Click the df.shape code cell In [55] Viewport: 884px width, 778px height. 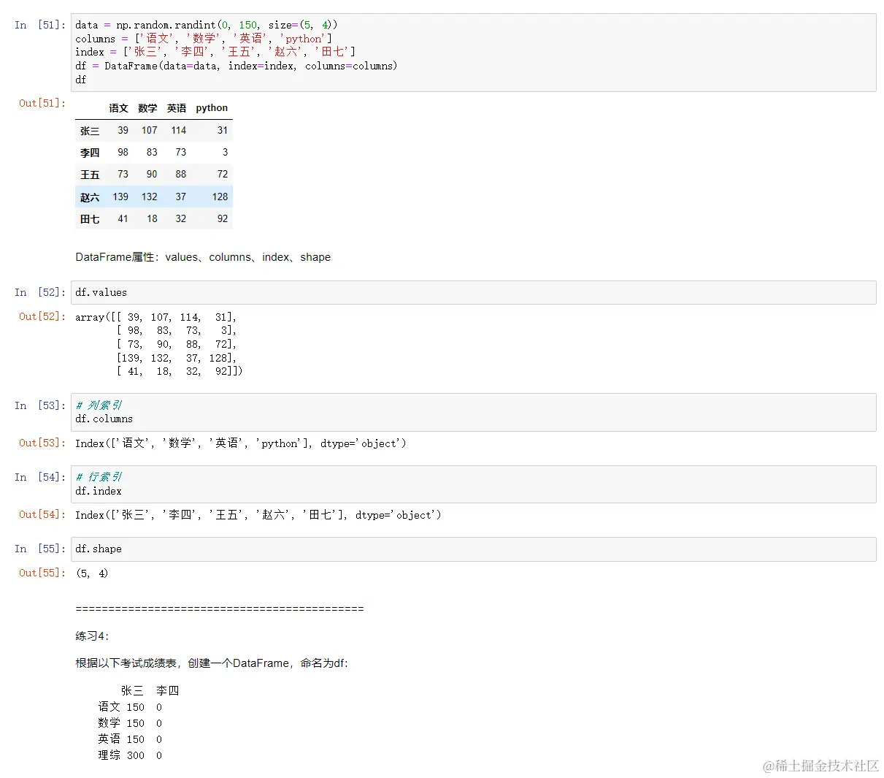[473, 549]
